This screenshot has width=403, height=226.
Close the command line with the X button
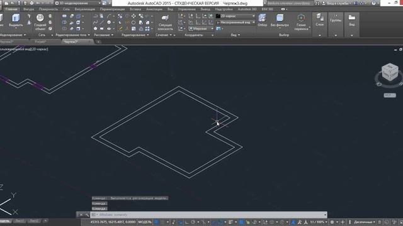point(81,215)
